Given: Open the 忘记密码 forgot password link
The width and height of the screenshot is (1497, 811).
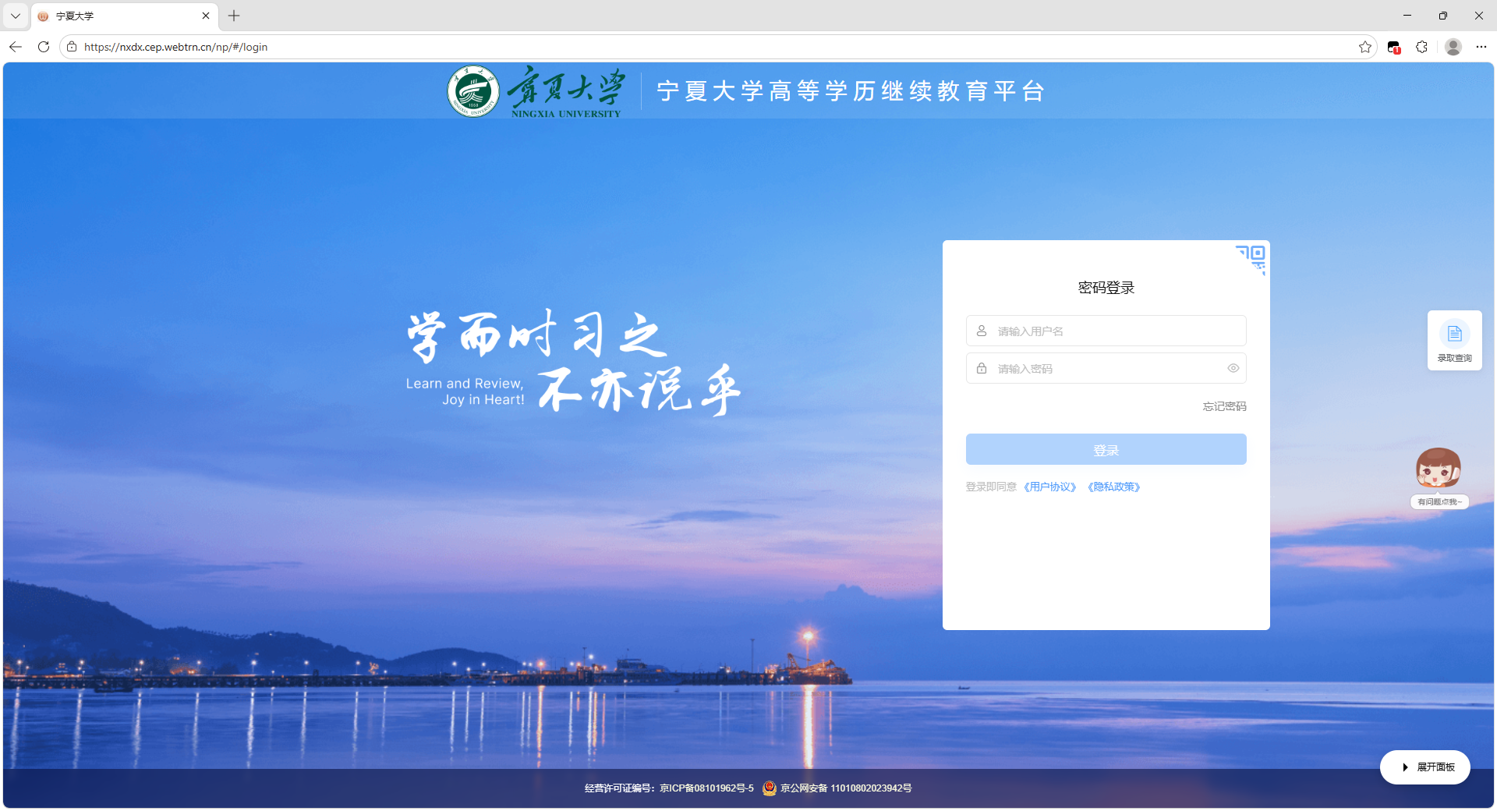Looking at the screenshot, I should point(1224,406).
